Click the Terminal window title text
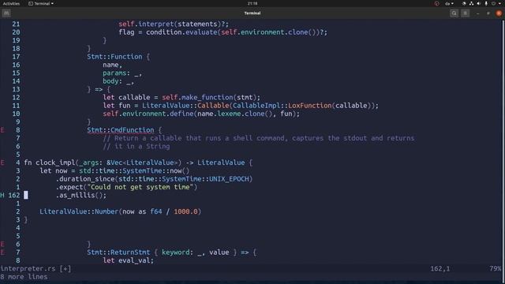Image resolution: width=505 pixels, height=284 pixels. (252, 13)
